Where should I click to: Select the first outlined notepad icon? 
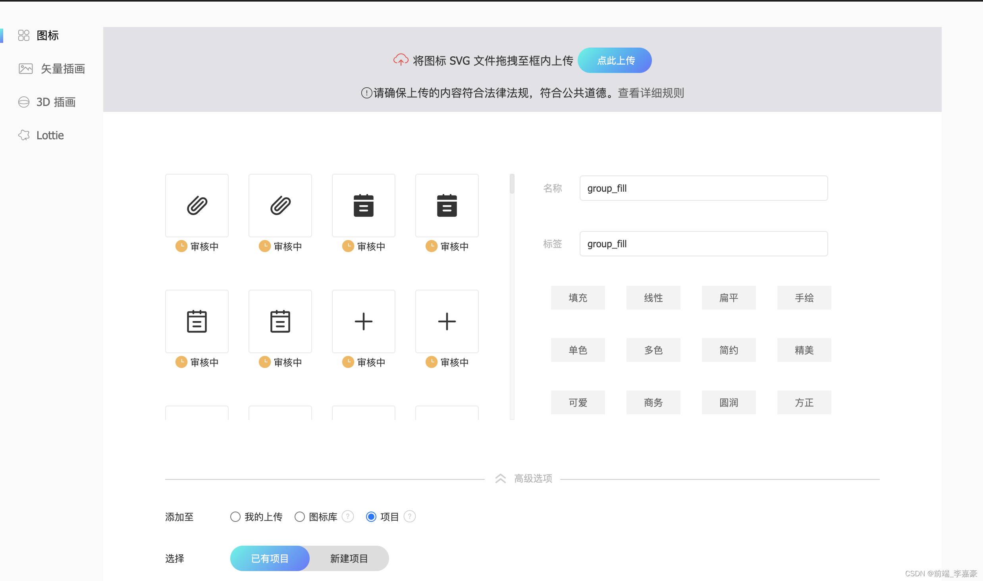[x=197, y=321]
